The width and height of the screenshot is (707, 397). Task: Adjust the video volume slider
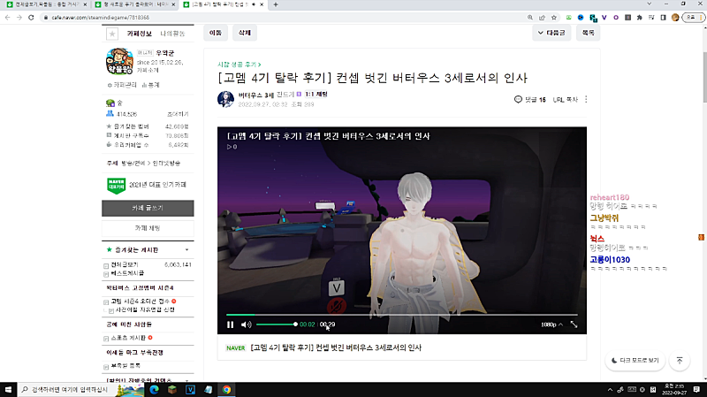[x=277, y=324]
